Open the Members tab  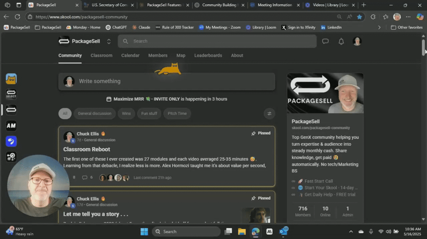point(158,55)
